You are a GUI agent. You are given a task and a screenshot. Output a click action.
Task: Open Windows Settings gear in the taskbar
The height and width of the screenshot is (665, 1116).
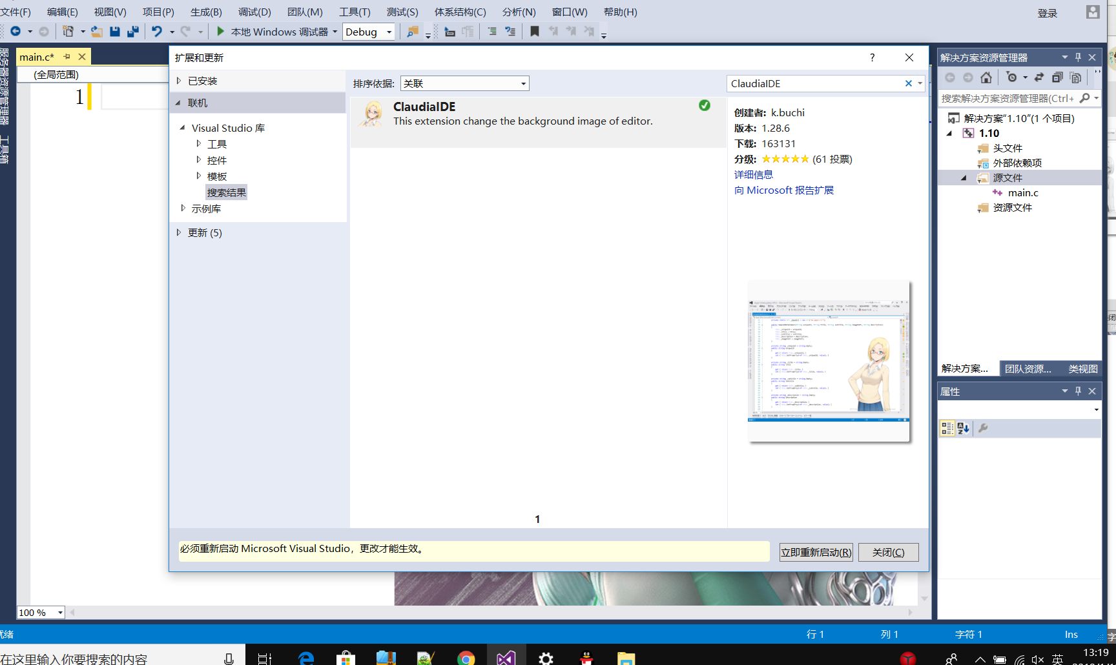[x=546, y=658]
